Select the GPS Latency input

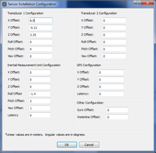click(111, 94)
